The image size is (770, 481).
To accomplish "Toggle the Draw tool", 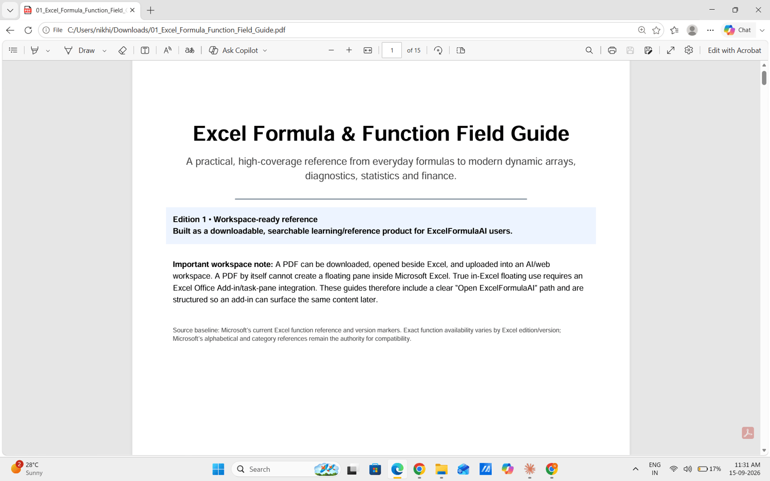I will pos(80,50).
